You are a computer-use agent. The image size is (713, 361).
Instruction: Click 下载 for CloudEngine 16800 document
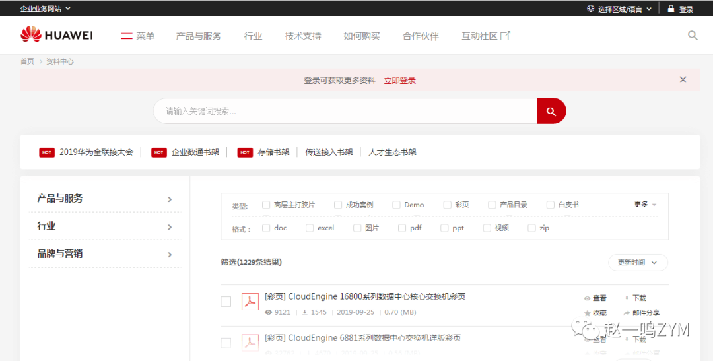click(635, 298)
